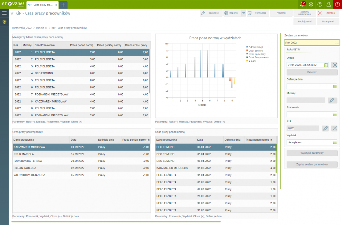Click the Wyczyść parametry button

[312, 153]
